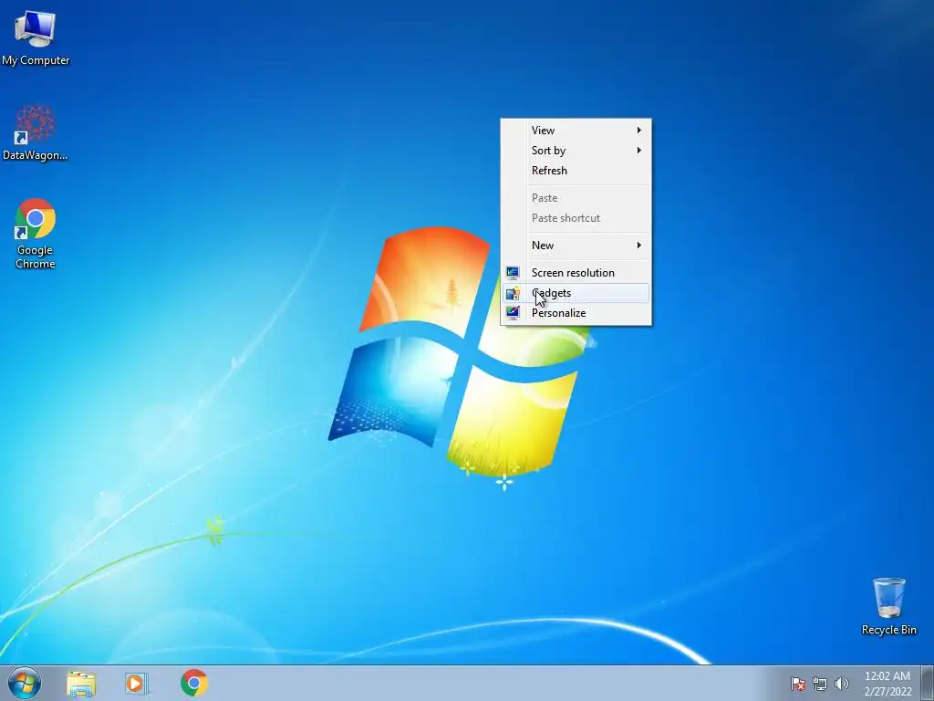The image size is (934, 701).
Task: Open the clock showing 12:02 AM
Action: pos(887,684)
